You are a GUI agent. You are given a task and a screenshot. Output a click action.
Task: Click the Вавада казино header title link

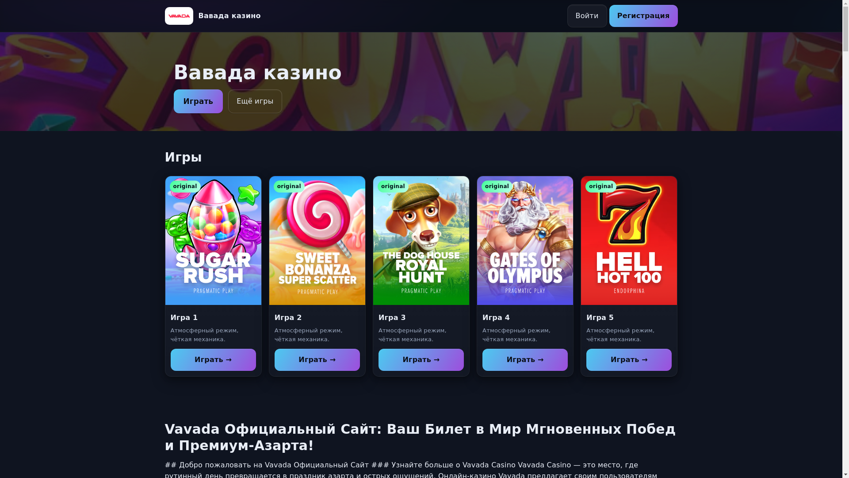coord(229,16)
